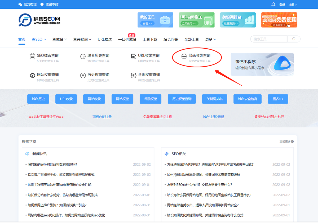The image size is (318, 223).
Task: Open the 免费使用 orange promo banner
Action: point(279,20)
